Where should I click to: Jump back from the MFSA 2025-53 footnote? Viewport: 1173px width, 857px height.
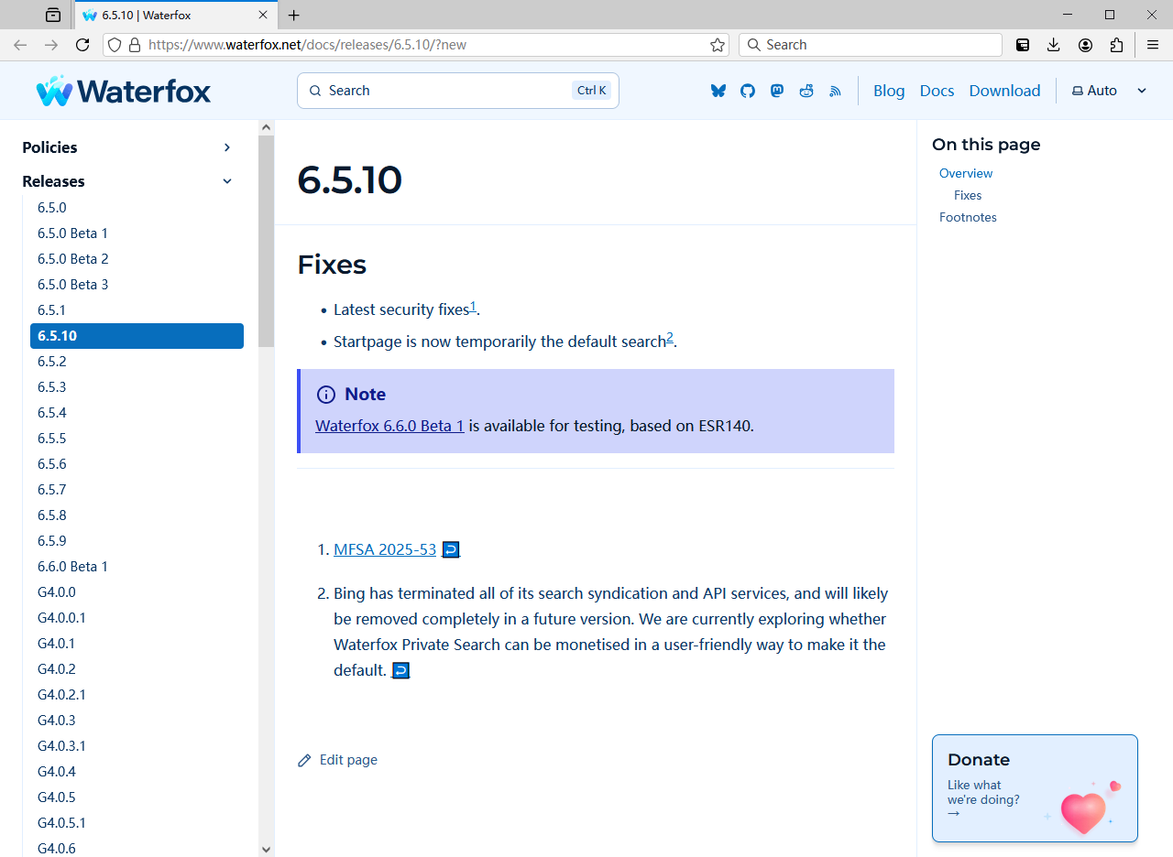click(x=451, y=549)
